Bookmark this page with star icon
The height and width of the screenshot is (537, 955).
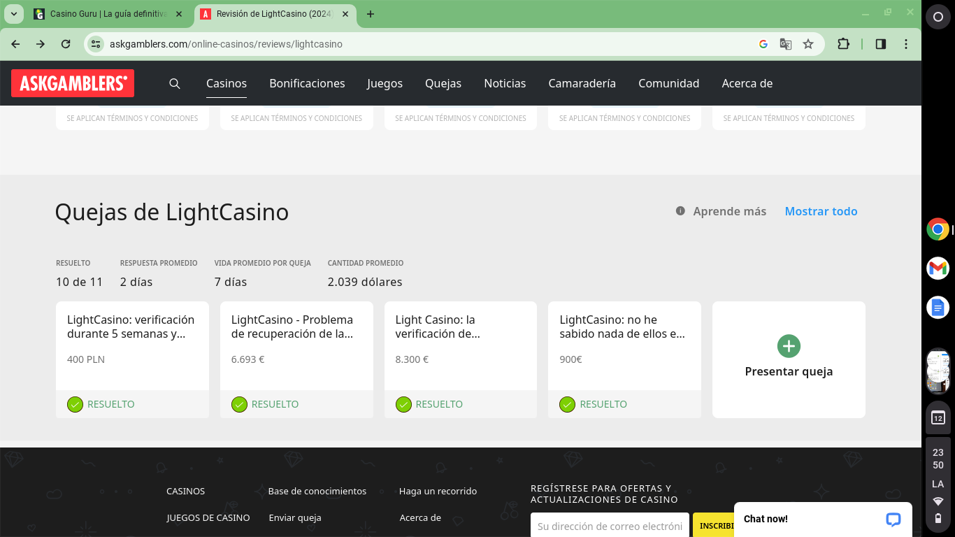click(x=808, y=44)
